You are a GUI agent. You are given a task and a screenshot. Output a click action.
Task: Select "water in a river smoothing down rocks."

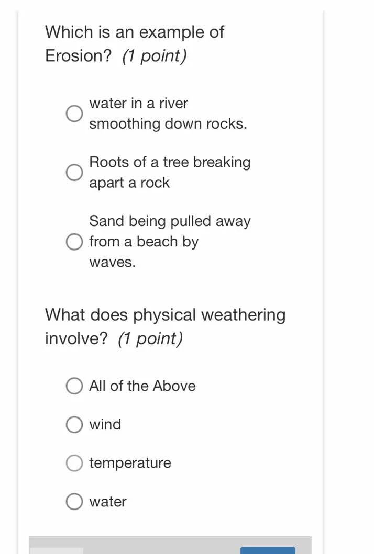tap(74, 113)
